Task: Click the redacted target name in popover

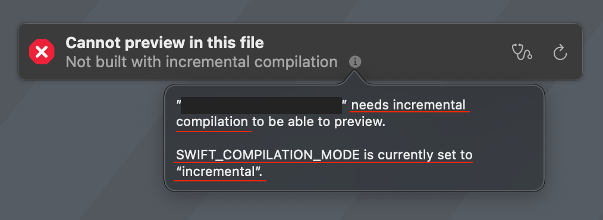Action: [x=261, y=105]
